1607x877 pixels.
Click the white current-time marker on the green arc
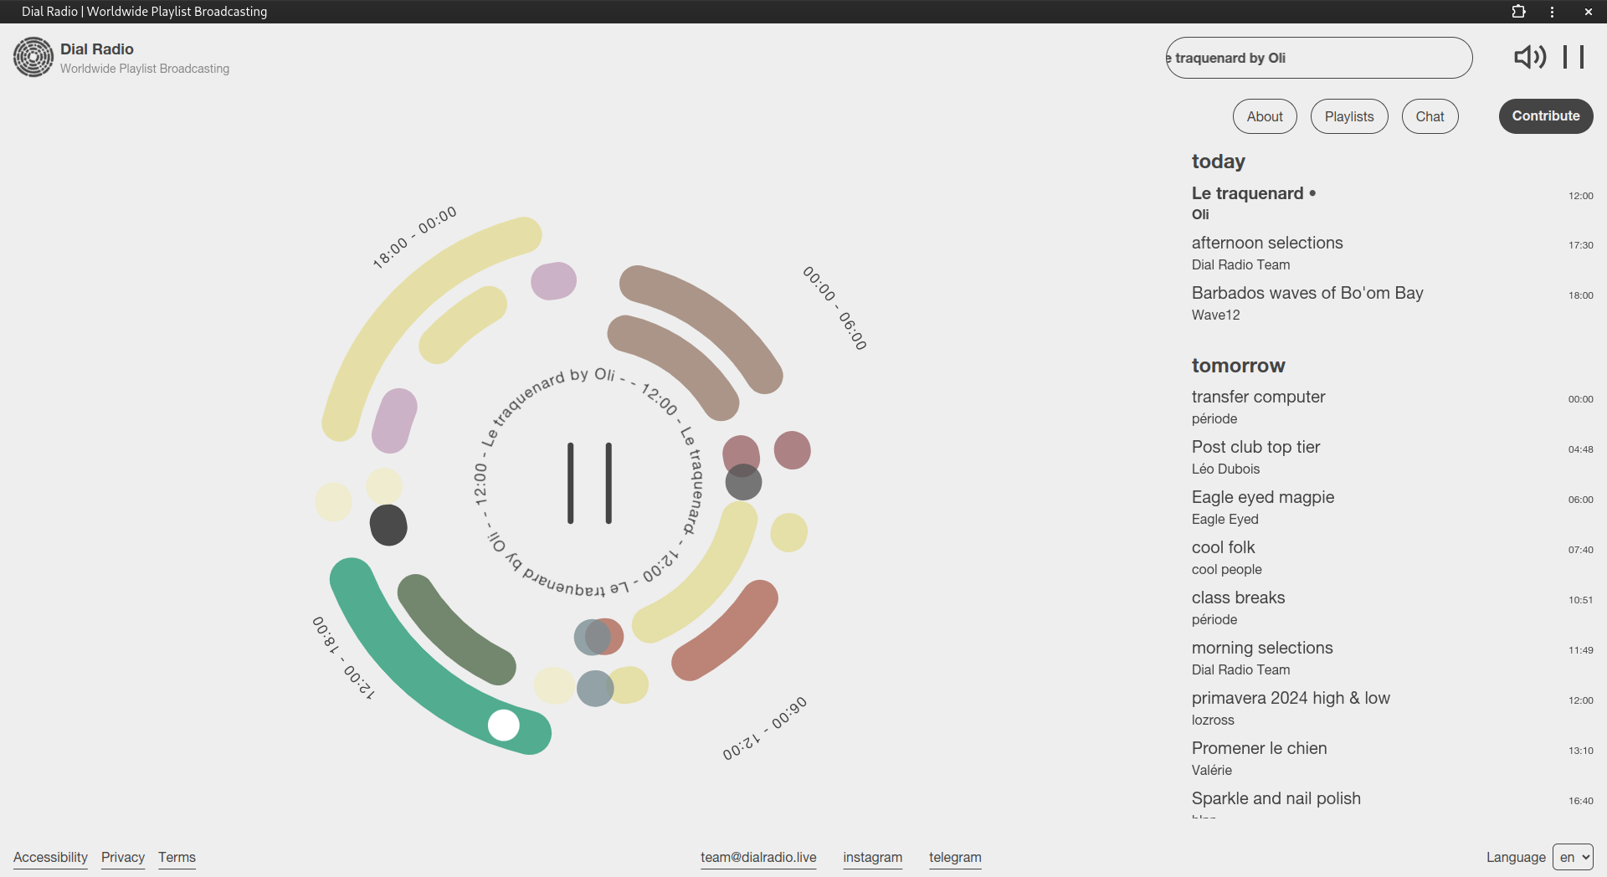click(504, 725)
